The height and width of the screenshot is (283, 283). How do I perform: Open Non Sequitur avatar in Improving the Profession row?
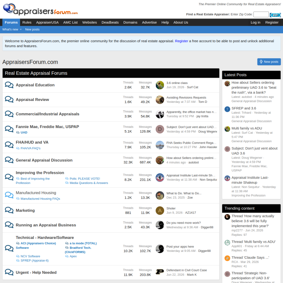160,177
